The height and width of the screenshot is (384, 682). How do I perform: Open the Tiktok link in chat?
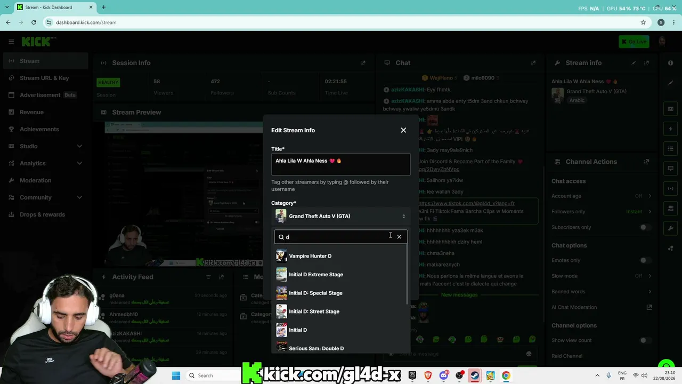pos(467,203)
